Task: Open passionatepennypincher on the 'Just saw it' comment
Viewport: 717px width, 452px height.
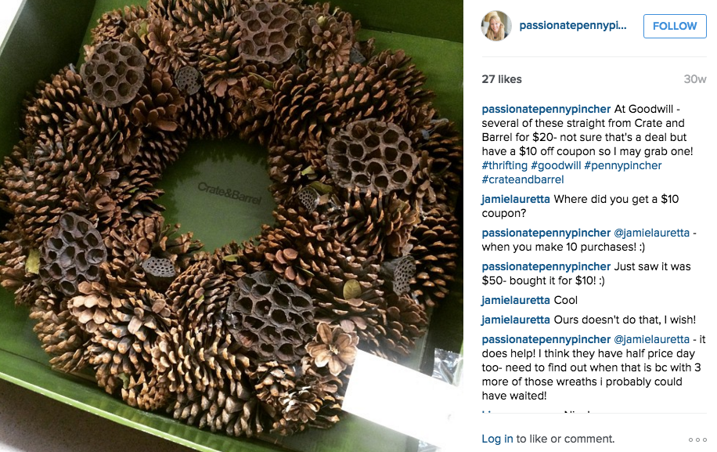Action: pos(546,266)
